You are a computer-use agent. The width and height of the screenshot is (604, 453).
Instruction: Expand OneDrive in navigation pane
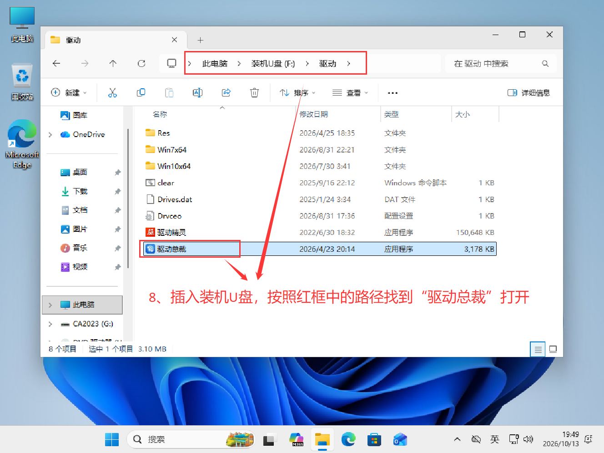pyautogui.click(x=50, y=134)
